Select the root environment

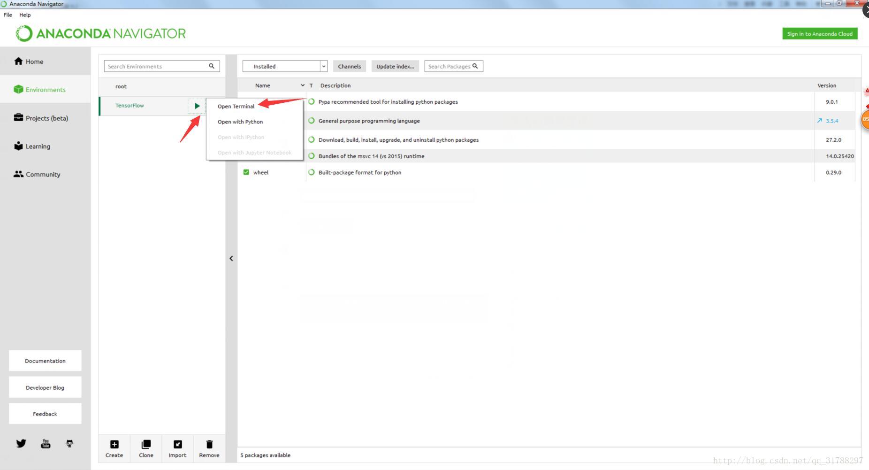click(162, 86)
